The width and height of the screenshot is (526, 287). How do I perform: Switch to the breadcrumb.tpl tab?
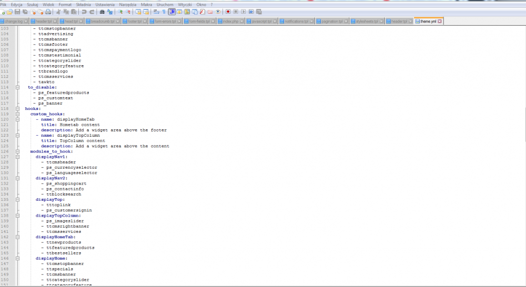(103, 21)
